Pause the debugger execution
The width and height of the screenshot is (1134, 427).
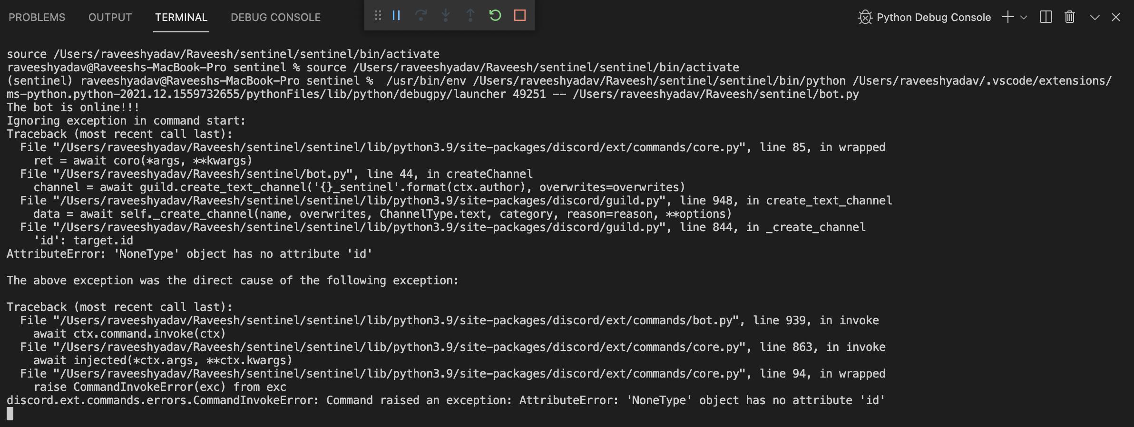tap(396, 16)
